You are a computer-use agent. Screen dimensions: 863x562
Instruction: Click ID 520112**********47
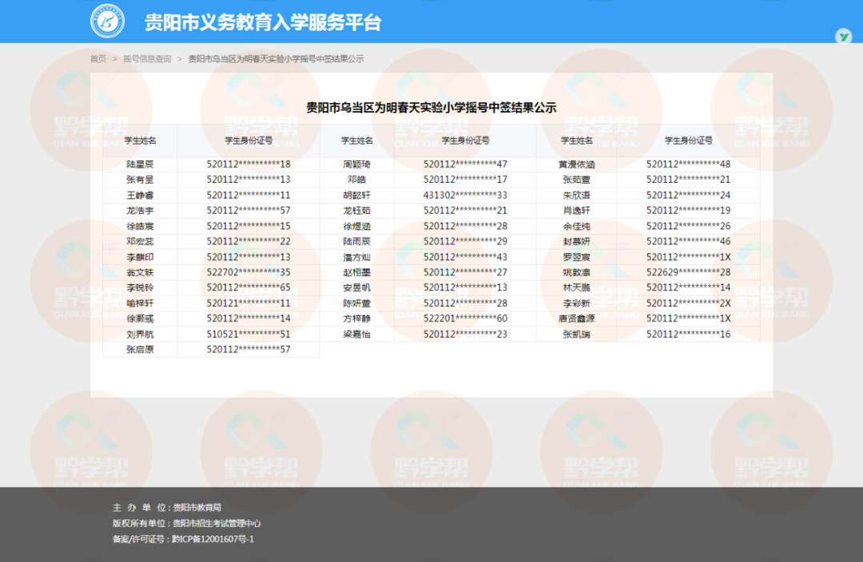[465, 164]
